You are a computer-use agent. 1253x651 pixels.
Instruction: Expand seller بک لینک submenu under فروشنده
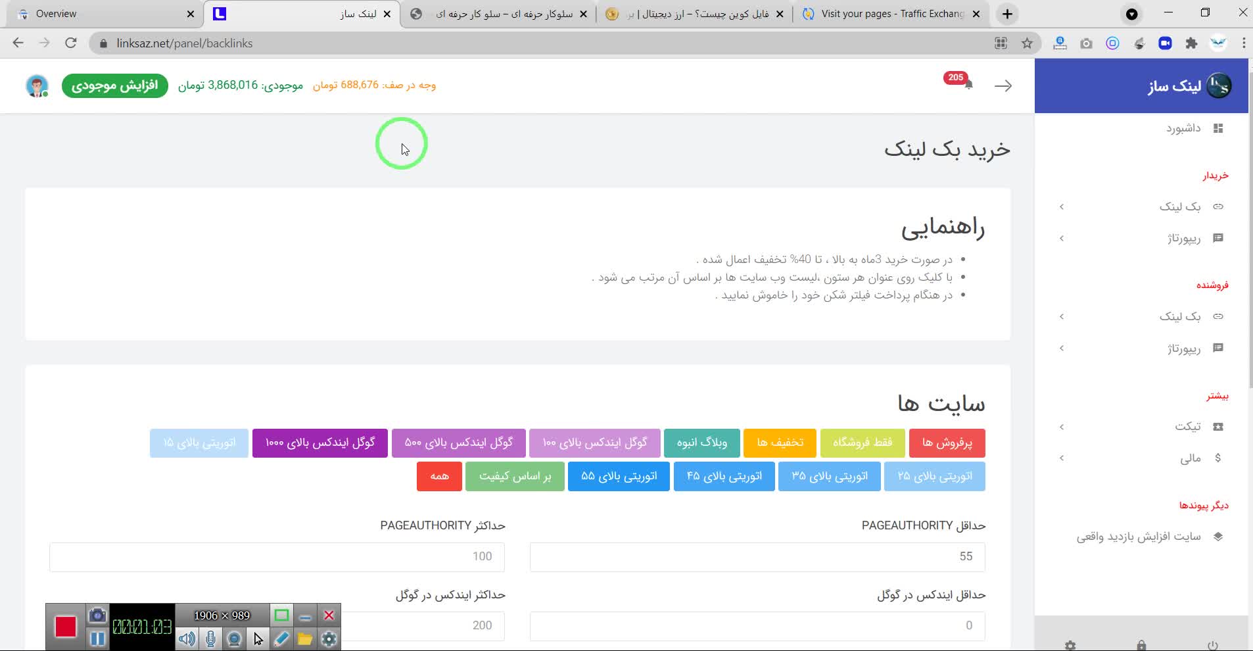(x=1142, y=316)
